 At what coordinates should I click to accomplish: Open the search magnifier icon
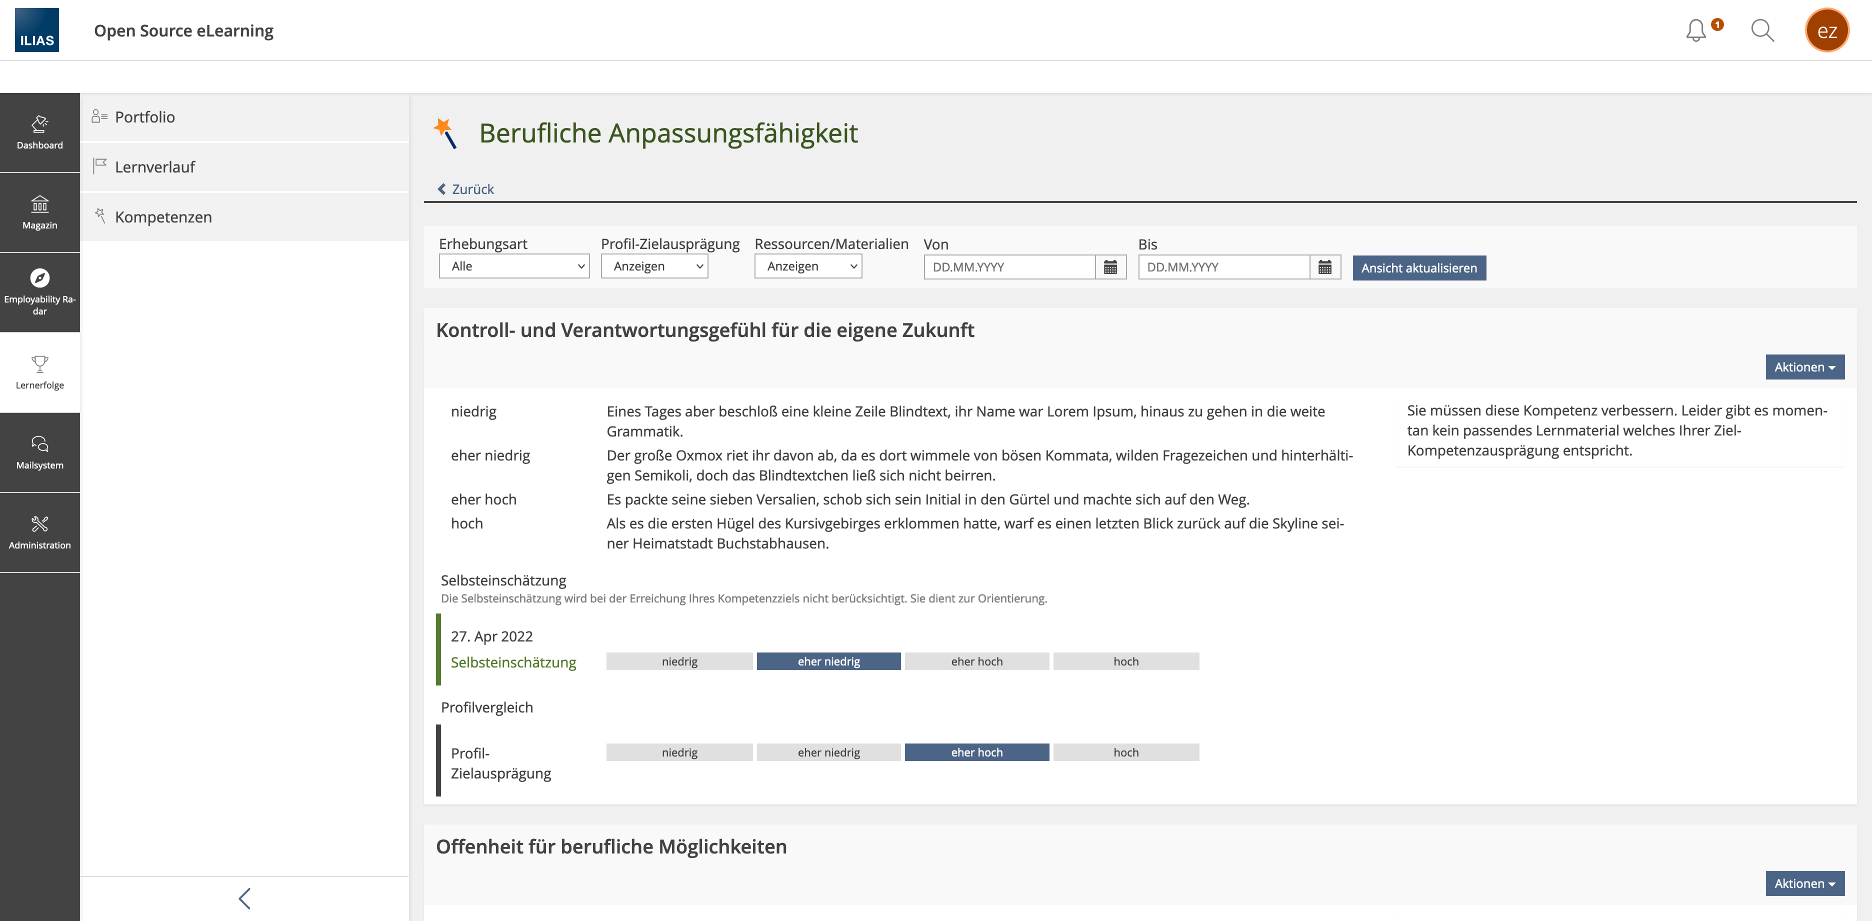tap(1762, 30)
